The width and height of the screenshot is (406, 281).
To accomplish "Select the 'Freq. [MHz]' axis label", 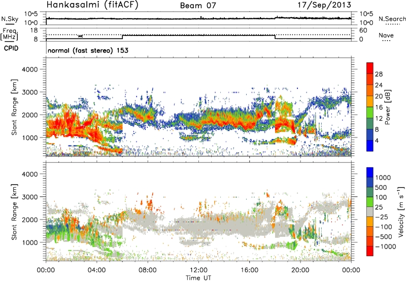I will coord(9,34).
